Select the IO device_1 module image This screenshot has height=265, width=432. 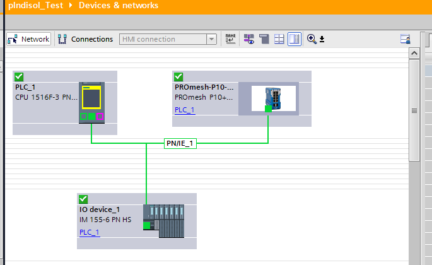(163, 221)
